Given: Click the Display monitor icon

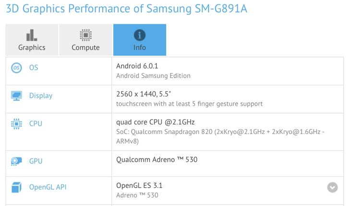Looking at the screenshot, I should [x=16, y=96].
